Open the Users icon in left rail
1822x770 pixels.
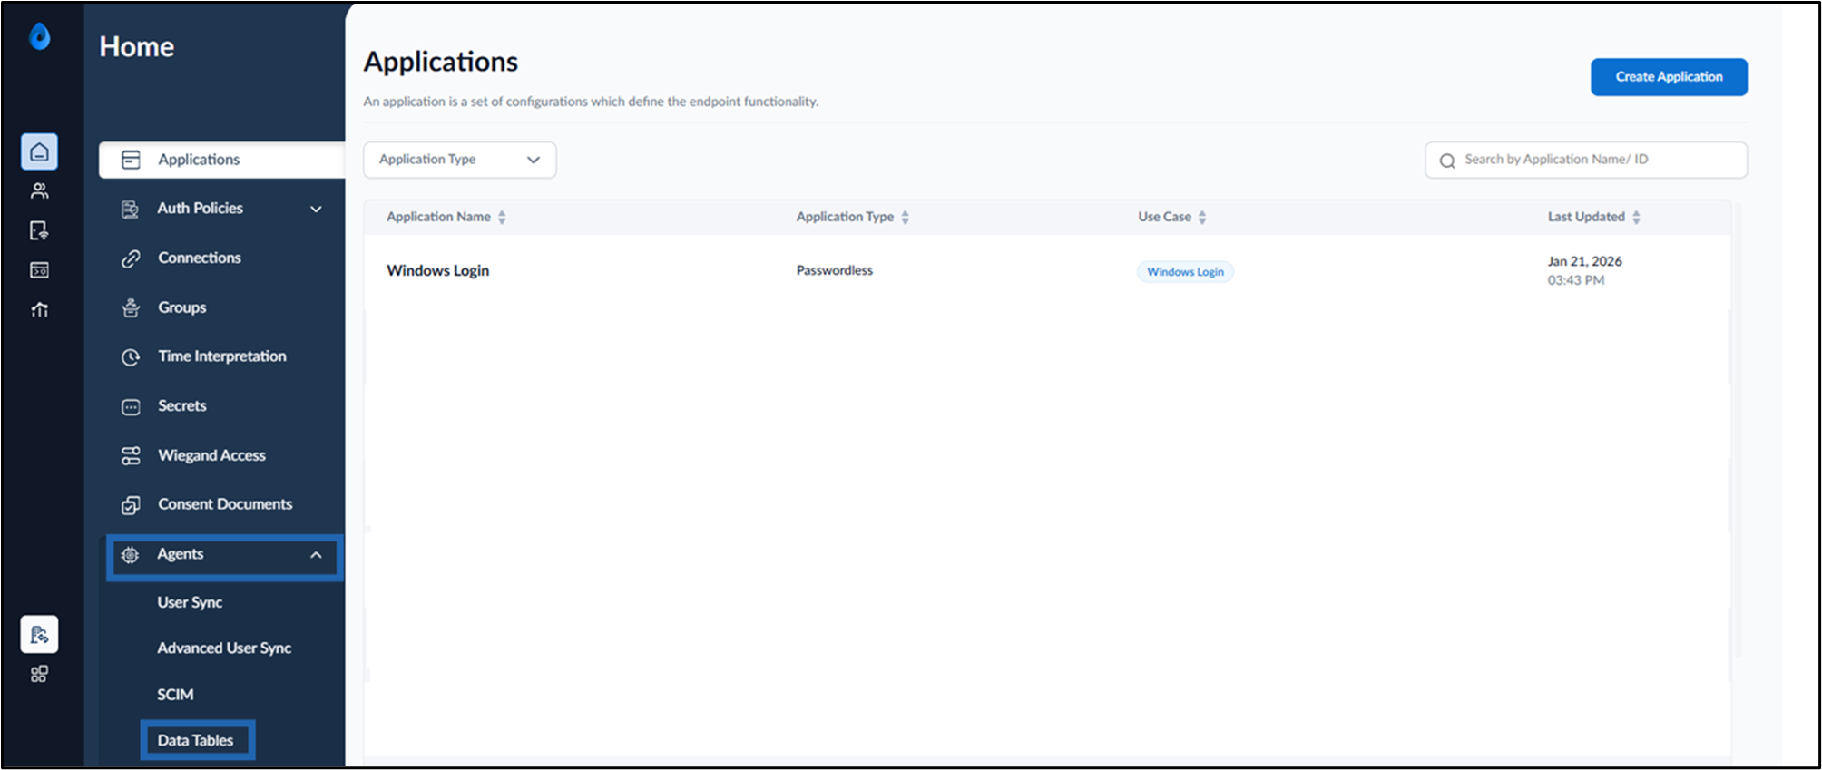(x=39, y=191)
